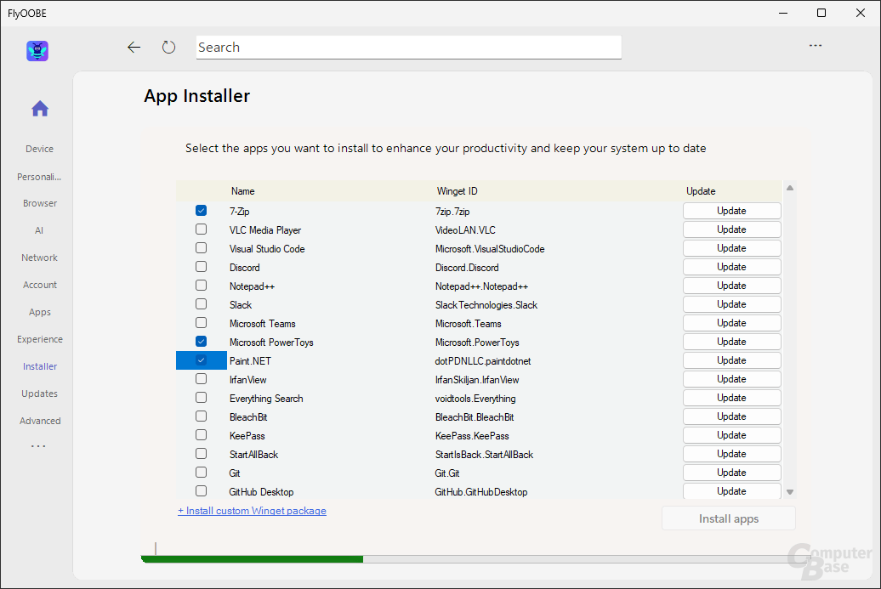
Task: Uncheck Paint.NET
Action: [x=201, y=360]
